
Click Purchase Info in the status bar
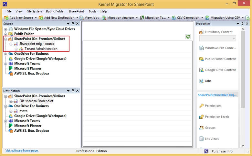tap(222, 151)
